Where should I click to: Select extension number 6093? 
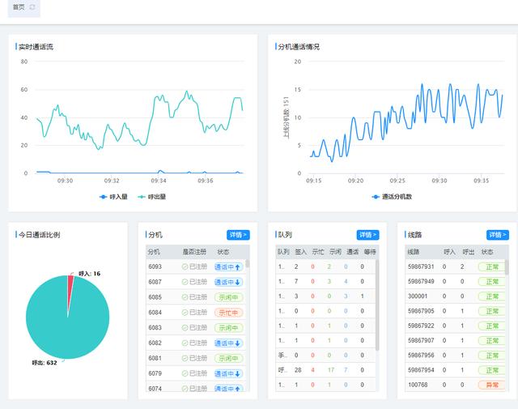(155, 266)
